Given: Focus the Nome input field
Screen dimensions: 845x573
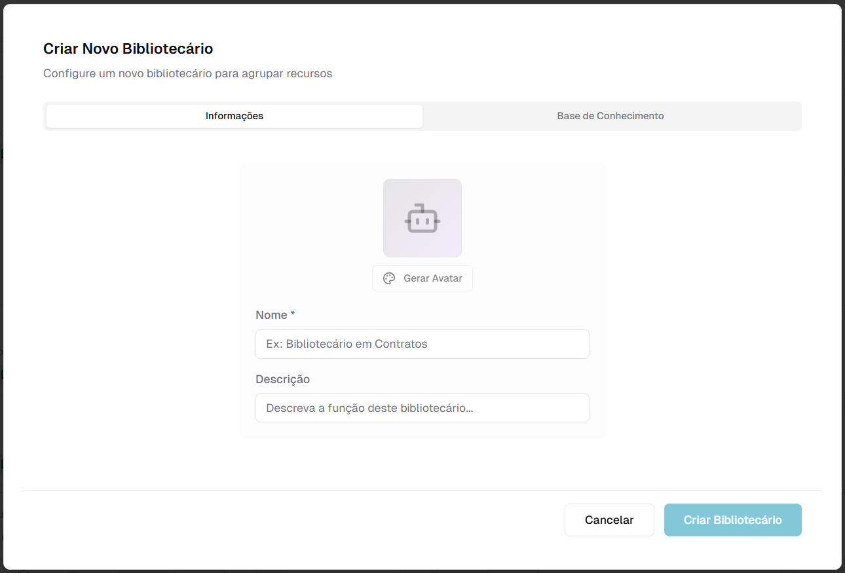Looking at the screenshot, I should click(x=423, y=344).
